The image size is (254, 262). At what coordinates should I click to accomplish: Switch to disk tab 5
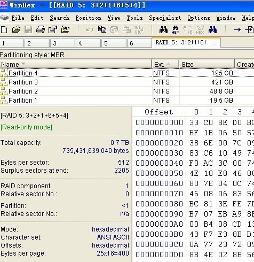point(114,43)
